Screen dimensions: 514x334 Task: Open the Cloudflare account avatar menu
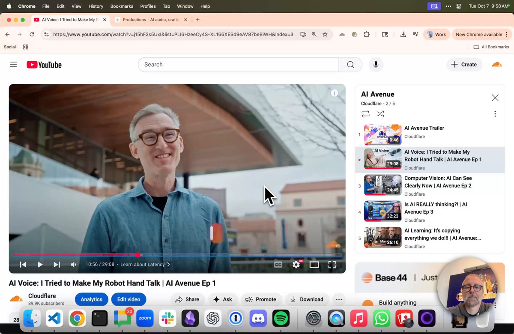[x=497, y=65]
